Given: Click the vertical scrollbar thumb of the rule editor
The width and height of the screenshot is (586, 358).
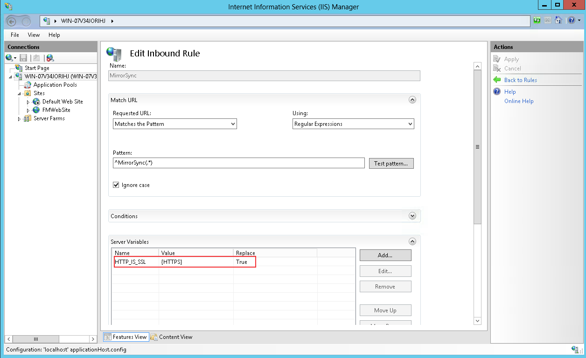Looking at the screenshot, I should [x=477, y=147].
